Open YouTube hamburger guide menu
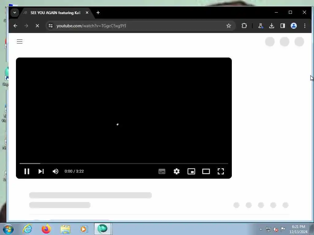314x235 pixels. [x=20, y=42]
